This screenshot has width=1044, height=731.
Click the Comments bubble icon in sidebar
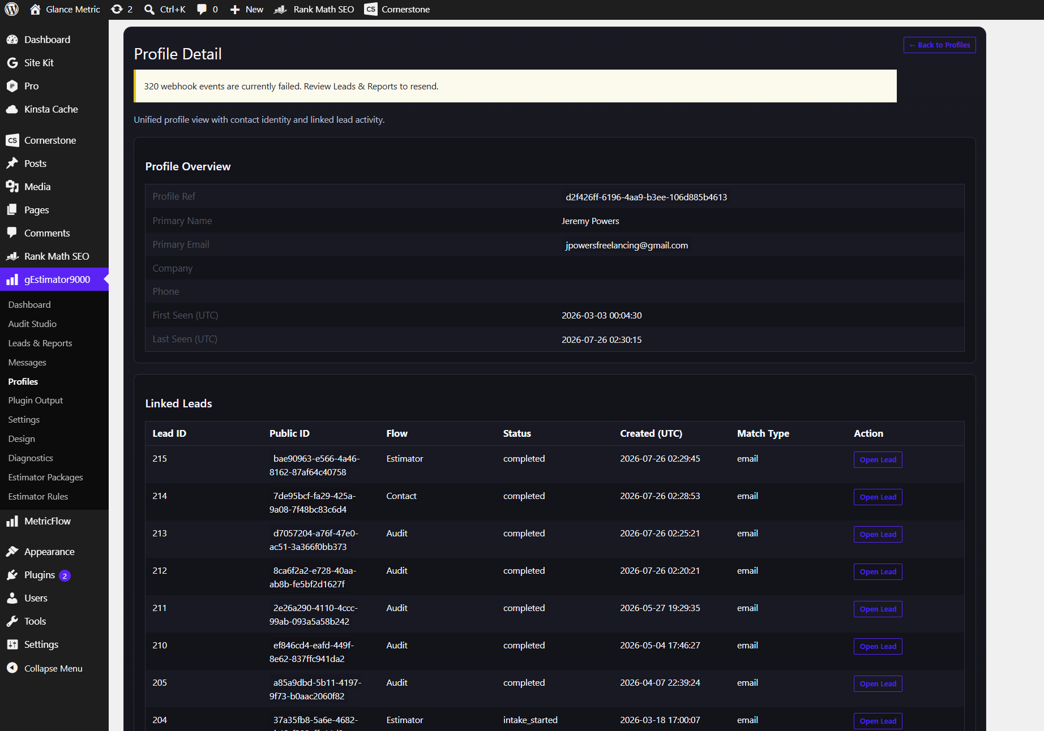[x=12, y=233]
